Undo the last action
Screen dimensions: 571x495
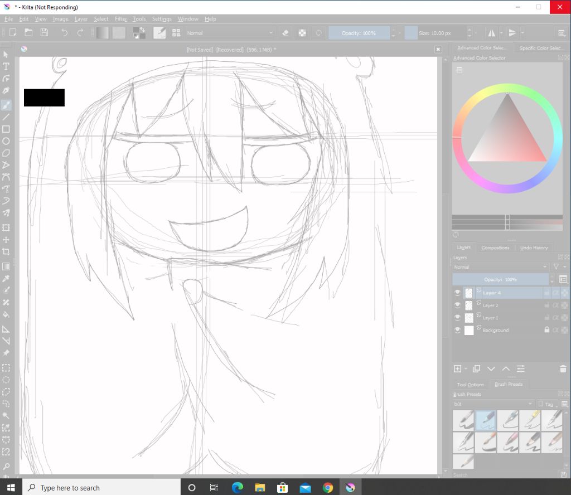coord(65,33)
